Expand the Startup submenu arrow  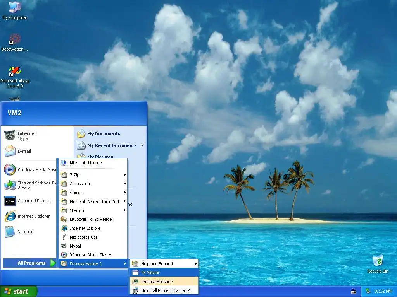pyautogui.click(x=124, y=210)
